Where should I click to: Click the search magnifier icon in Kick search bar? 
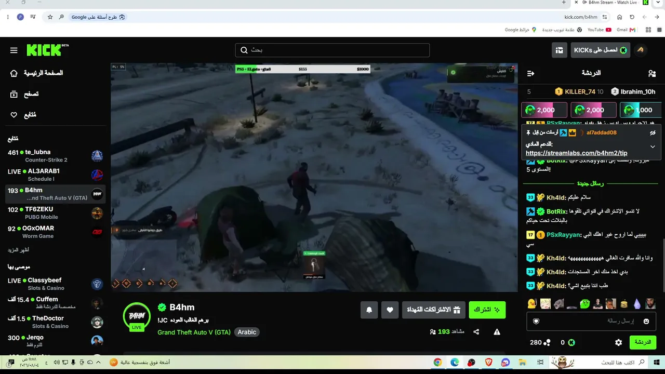coord(244,50)
